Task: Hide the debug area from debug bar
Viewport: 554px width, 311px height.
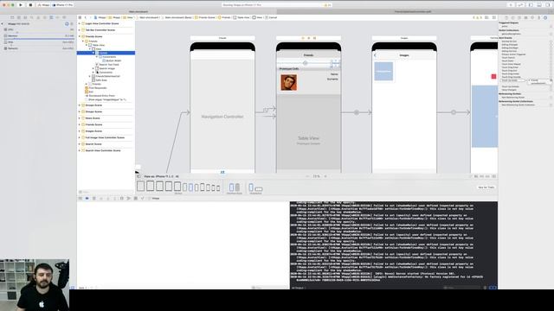Action: click(81, 198)
